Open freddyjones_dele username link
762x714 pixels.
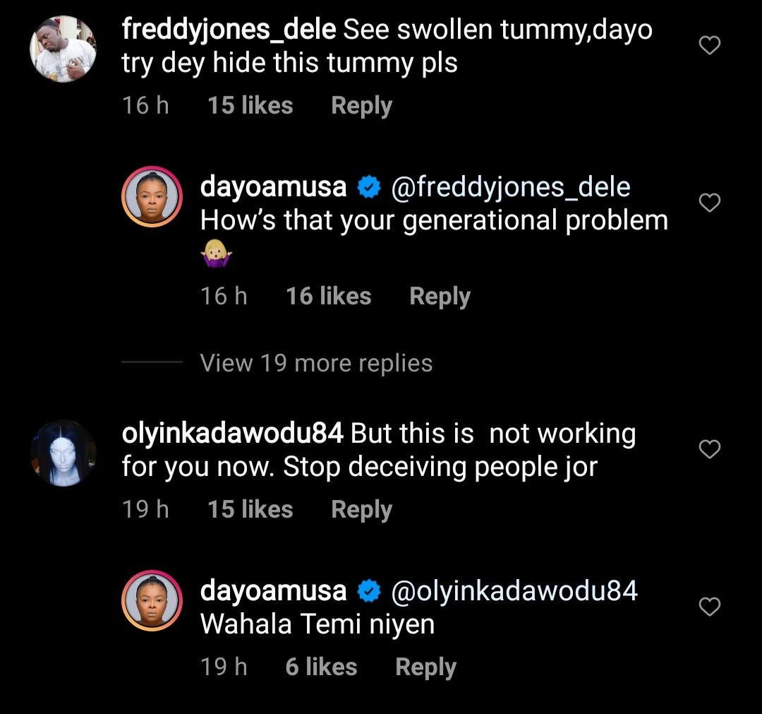coord(229,30)
